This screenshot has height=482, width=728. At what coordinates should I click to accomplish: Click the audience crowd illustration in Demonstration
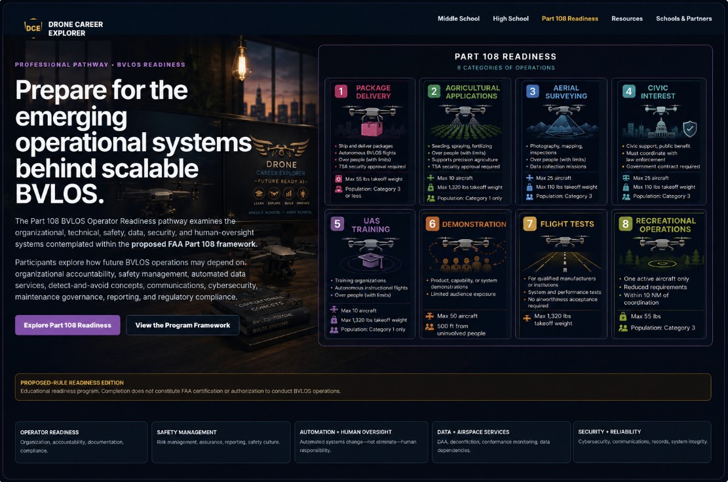coord(466,265)
